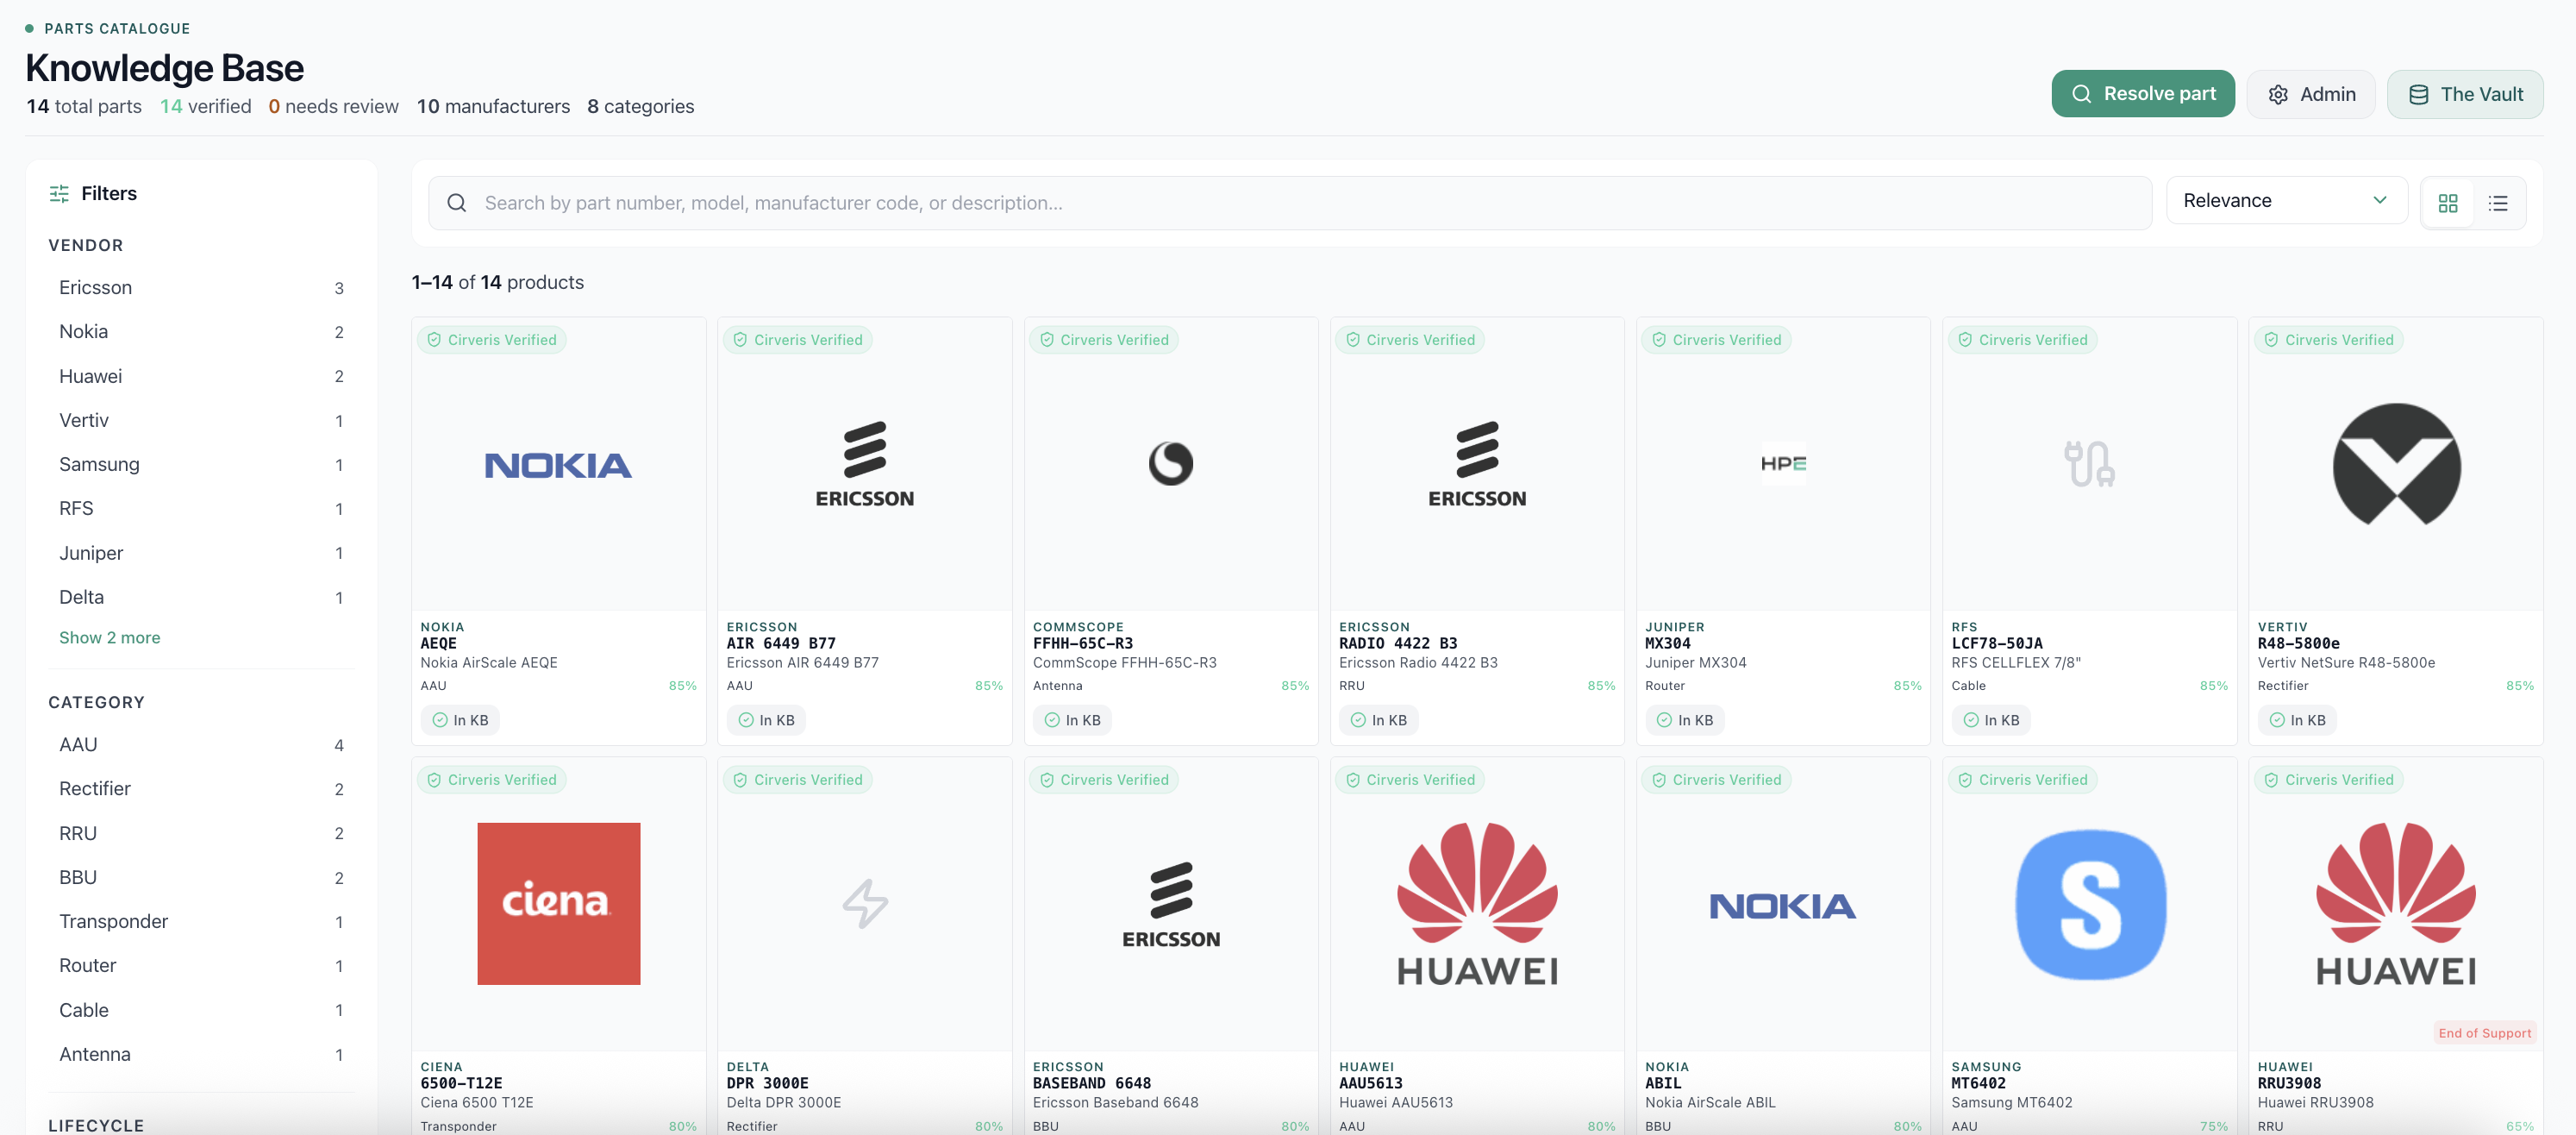2576x1135 pixels.
Task: Click the cable placeholder icon for LCF78-50JA
Action: tap(2089, 463)
